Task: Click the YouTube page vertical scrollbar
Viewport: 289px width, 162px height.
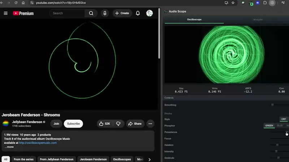Action: pos(159,33)
